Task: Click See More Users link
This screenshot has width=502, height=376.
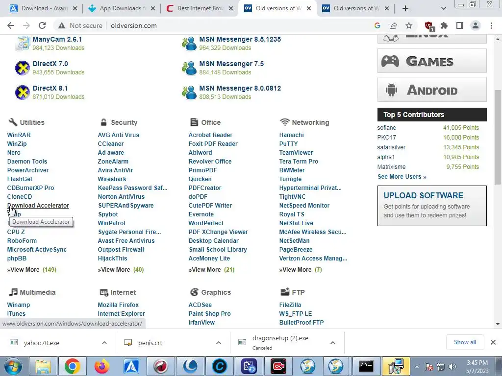Action: [402, 176]
